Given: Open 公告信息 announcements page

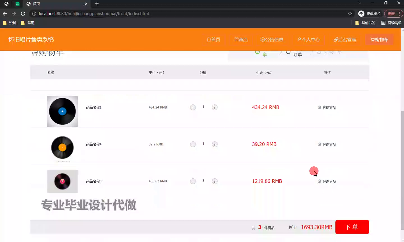Looking at the screenshot, I should pos(272,39).
